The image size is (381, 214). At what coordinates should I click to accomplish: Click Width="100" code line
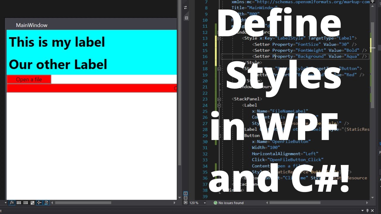click(x=266, y=147)
